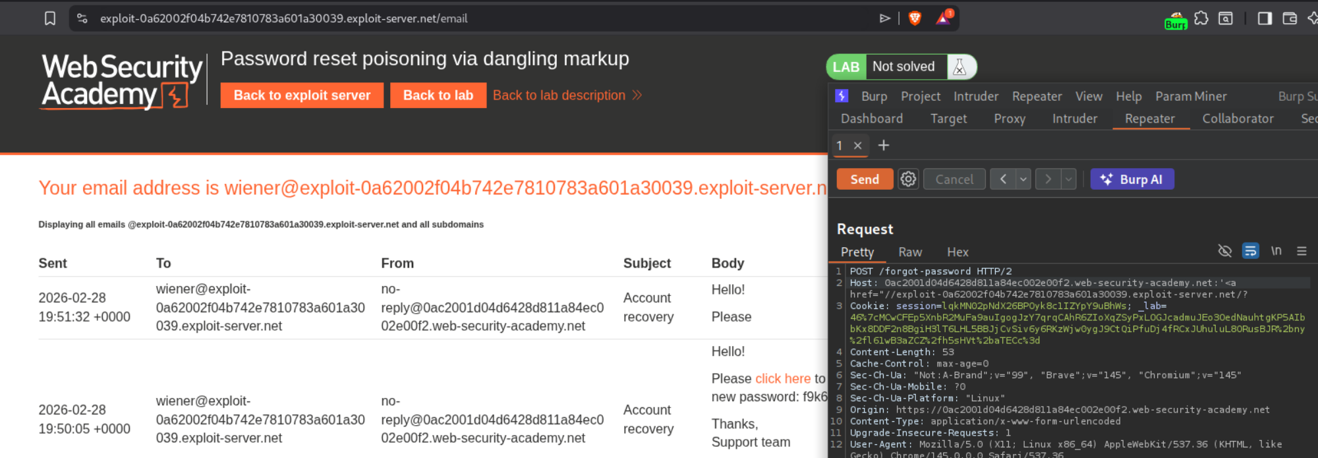This screenshot has height=458, width=1318.
Task: Add a new Repeater tab
Action: pyautogui.click(x=884, y=145)
